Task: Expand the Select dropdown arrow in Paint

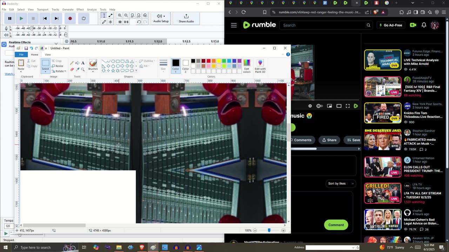Action: click(46, 72)
